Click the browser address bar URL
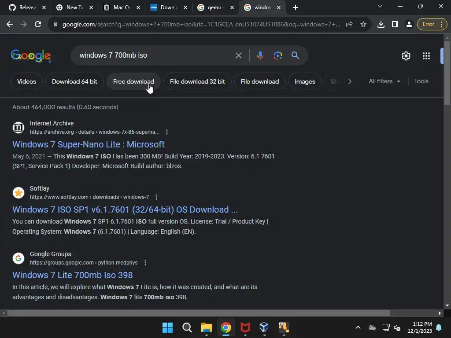Viewport: 451px width, 338px height. click(x=201, y=25)
